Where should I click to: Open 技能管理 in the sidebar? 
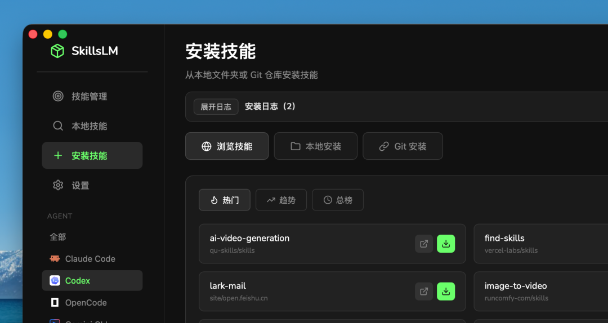pos(92,96)
